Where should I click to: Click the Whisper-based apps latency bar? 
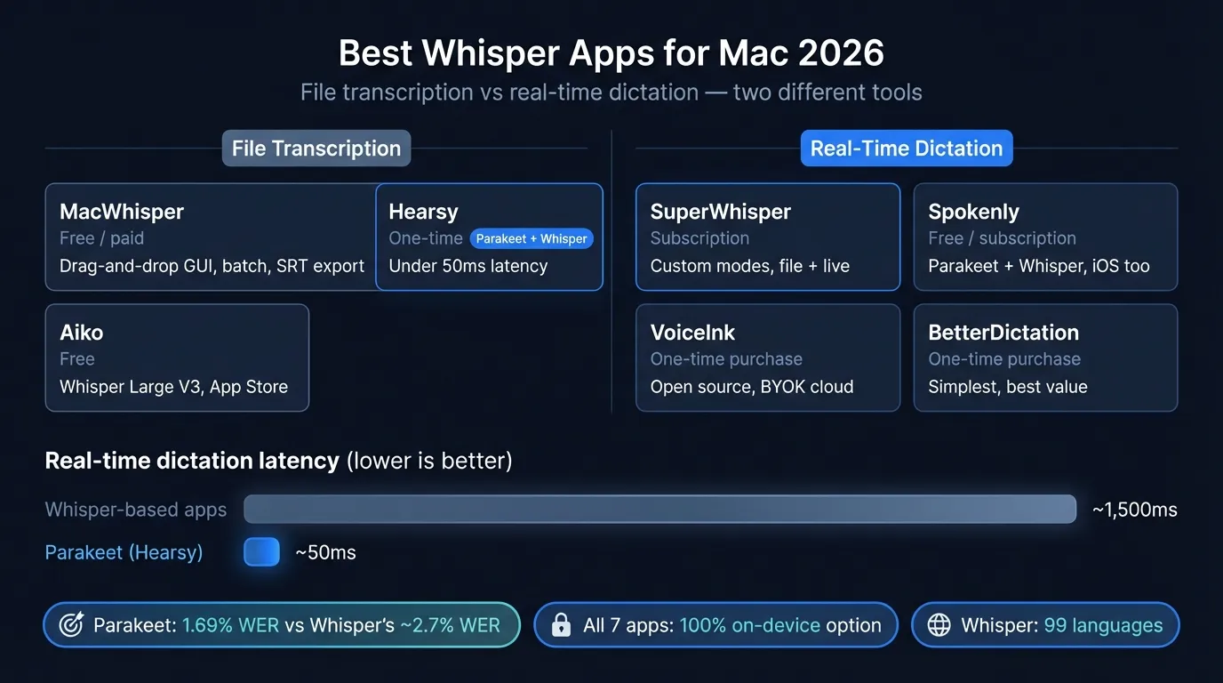tap(659, 509)
